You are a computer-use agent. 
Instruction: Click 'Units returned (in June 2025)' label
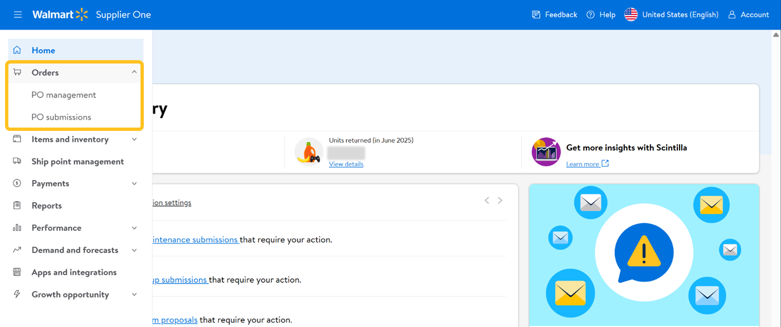(x=371, y=140)
